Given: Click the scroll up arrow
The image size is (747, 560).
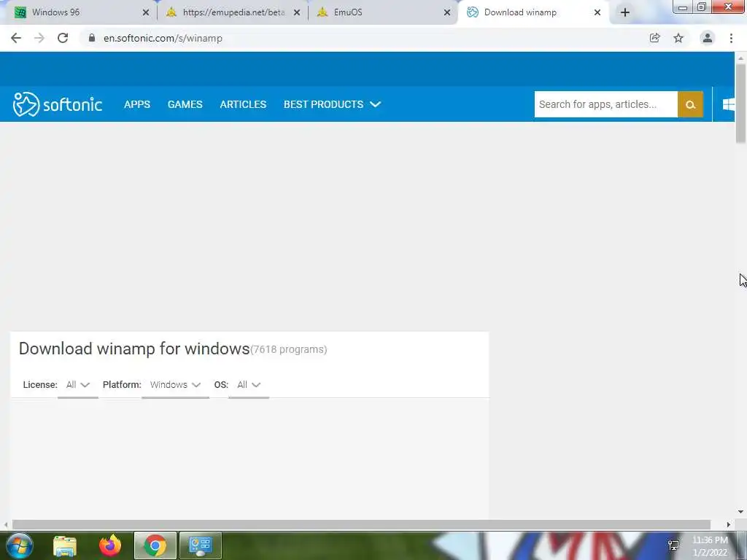Looking at the screenshot, I should coord(740,58).
